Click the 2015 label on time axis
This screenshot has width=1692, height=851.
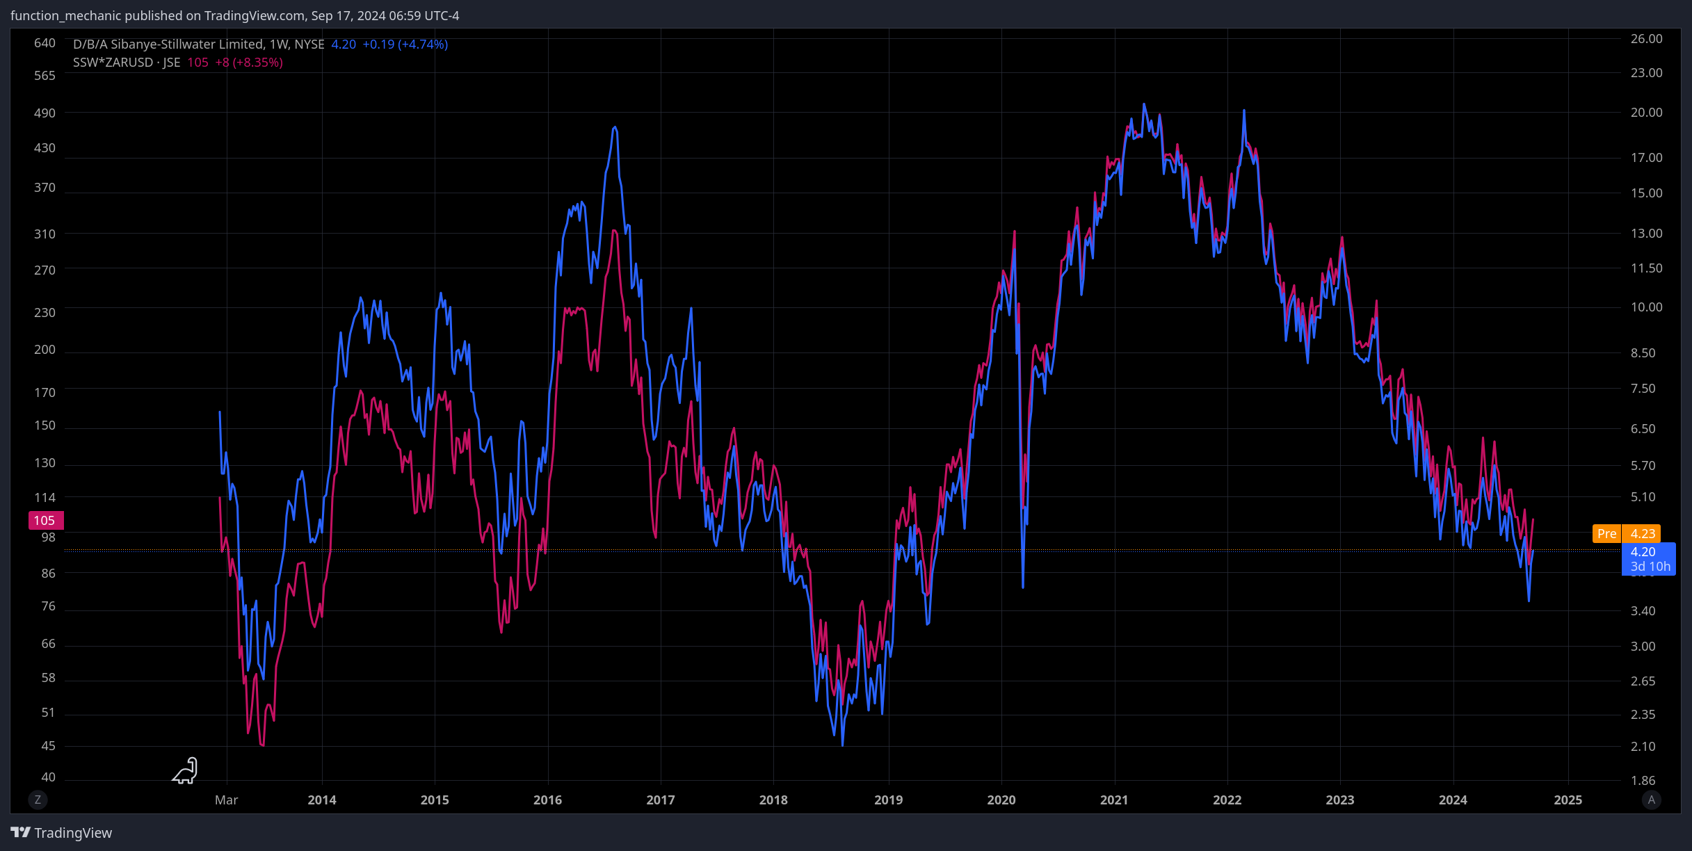click(x=435, y=800)
